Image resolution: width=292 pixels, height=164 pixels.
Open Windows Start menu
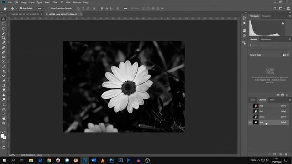(4, 160)
